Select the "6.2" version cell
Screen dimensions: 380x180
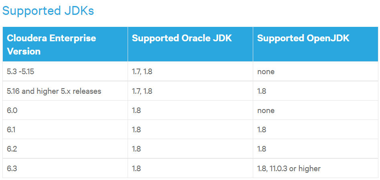tap(12, 149)
